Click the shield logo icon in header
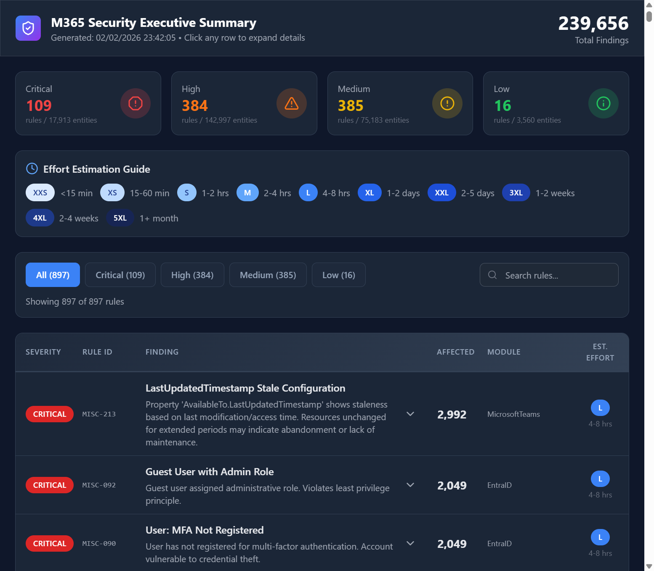 tap(28, 28)
